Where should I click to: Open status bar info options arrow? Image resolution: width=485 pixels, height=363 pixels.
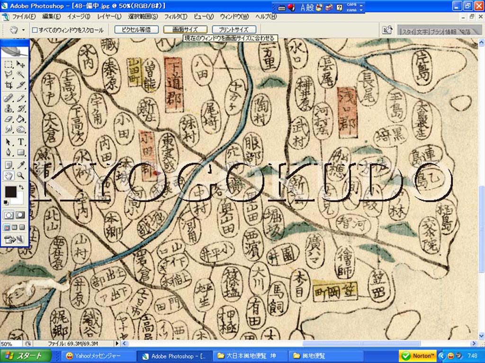[x=117, y=343]
